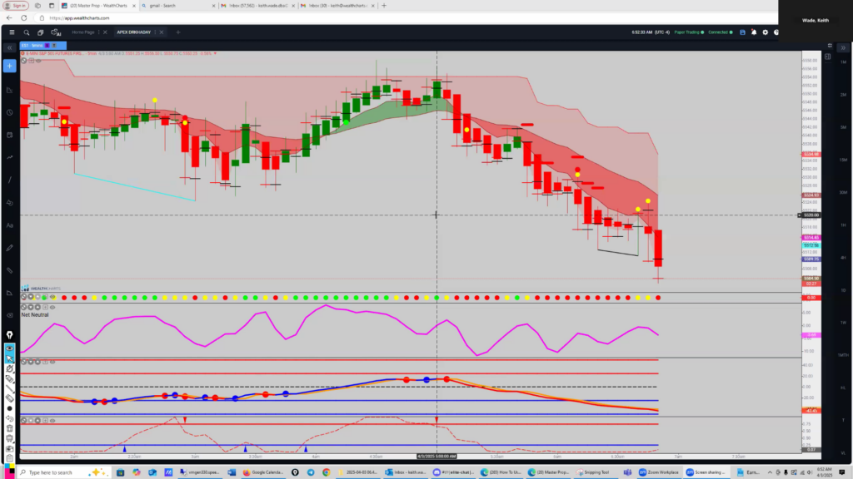Open the WealthCharts hamburger main menu
The width and height of the screenshot is (853, 479).
click(12, 32)
